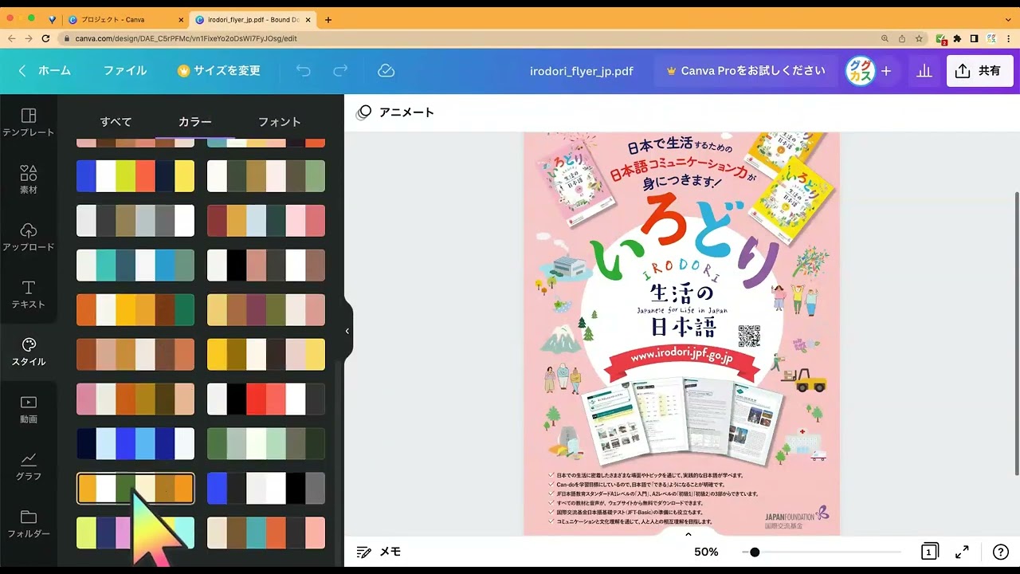Click the zoom slider handle
1020x574 pixels.
point(755,552)
